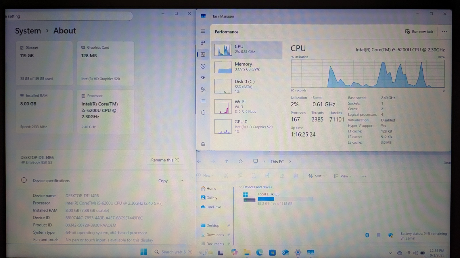460x258 pixels.
Task: Refresh the File Explorer view
Action: coord(241,161)
